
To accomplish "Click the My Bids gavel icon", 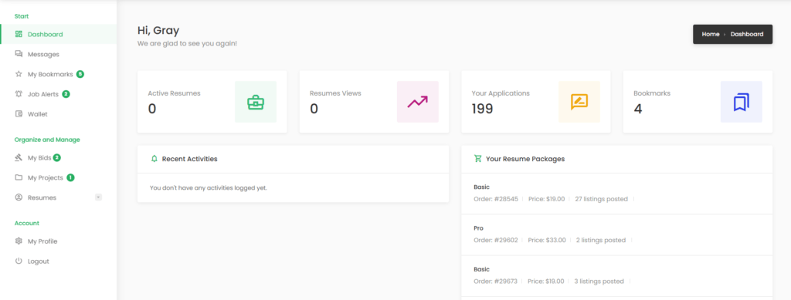I will tap(19, 157).
